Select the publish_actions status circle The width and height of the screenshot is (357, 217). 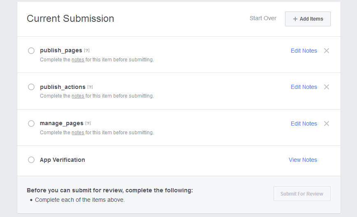[x=31, y=87]
